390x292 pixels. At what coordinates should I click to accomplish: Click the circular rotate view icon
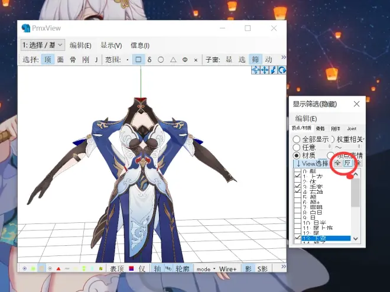click(x=282, y=70)
